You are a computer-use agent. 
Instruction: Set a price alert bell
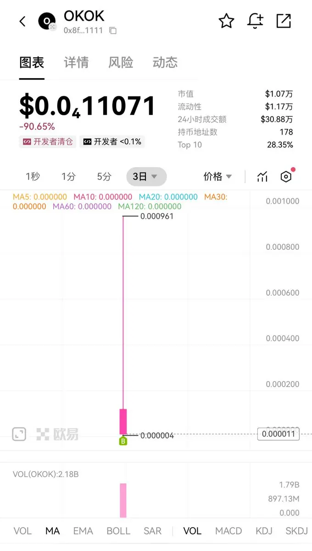pyautogui.click(x=255, y=21)
